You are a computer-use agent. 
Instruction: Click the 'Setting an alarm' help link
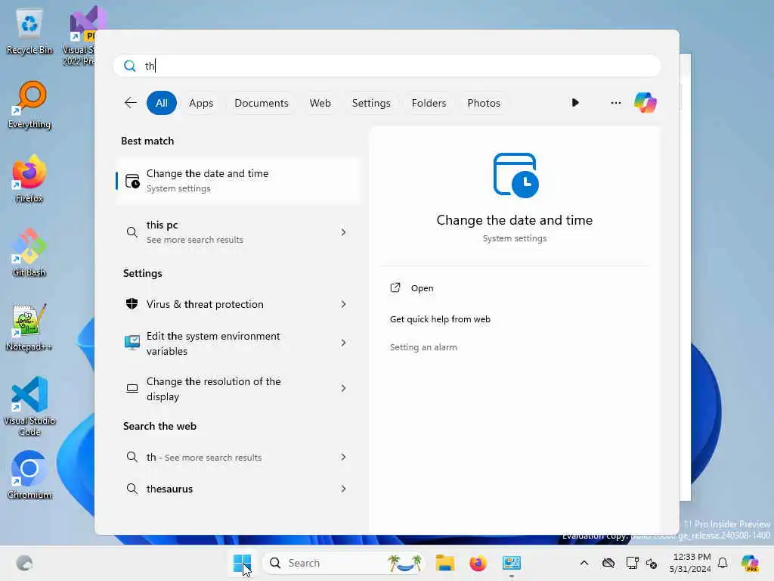(423, 347)
